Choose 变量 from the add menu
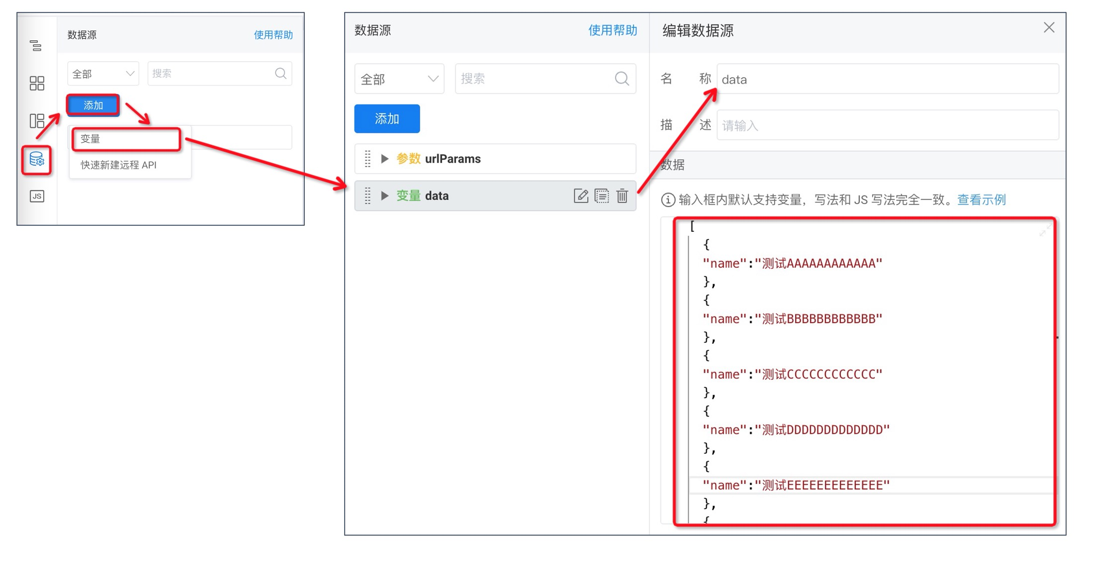The height and width of the screenshot is (575, 1093). click(x=126, y=139)
